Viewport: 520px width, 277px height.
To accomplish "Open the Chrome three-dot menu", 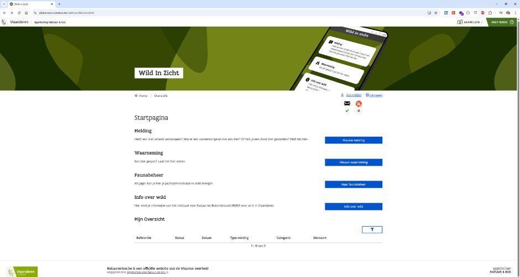I will [515, 12].
